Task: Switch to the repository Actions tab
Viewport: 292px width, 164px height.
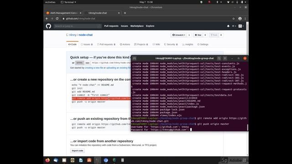Action: 125,45
